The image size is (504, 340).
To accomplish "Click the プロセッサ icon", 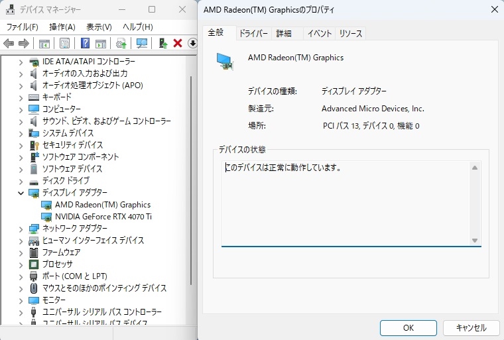I will pyautogui.click(x=34, y=264).
